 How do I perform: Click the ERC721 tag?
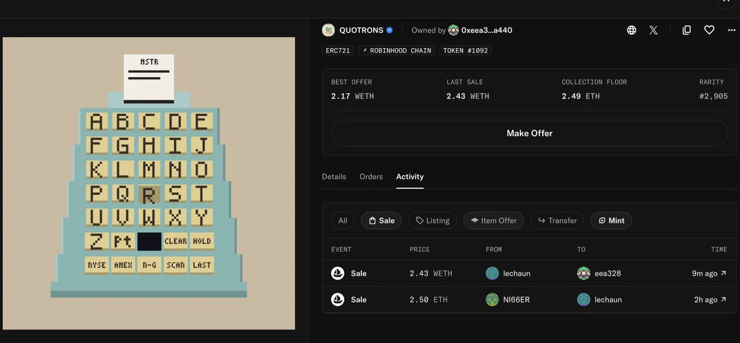click(x=339, y=50)
